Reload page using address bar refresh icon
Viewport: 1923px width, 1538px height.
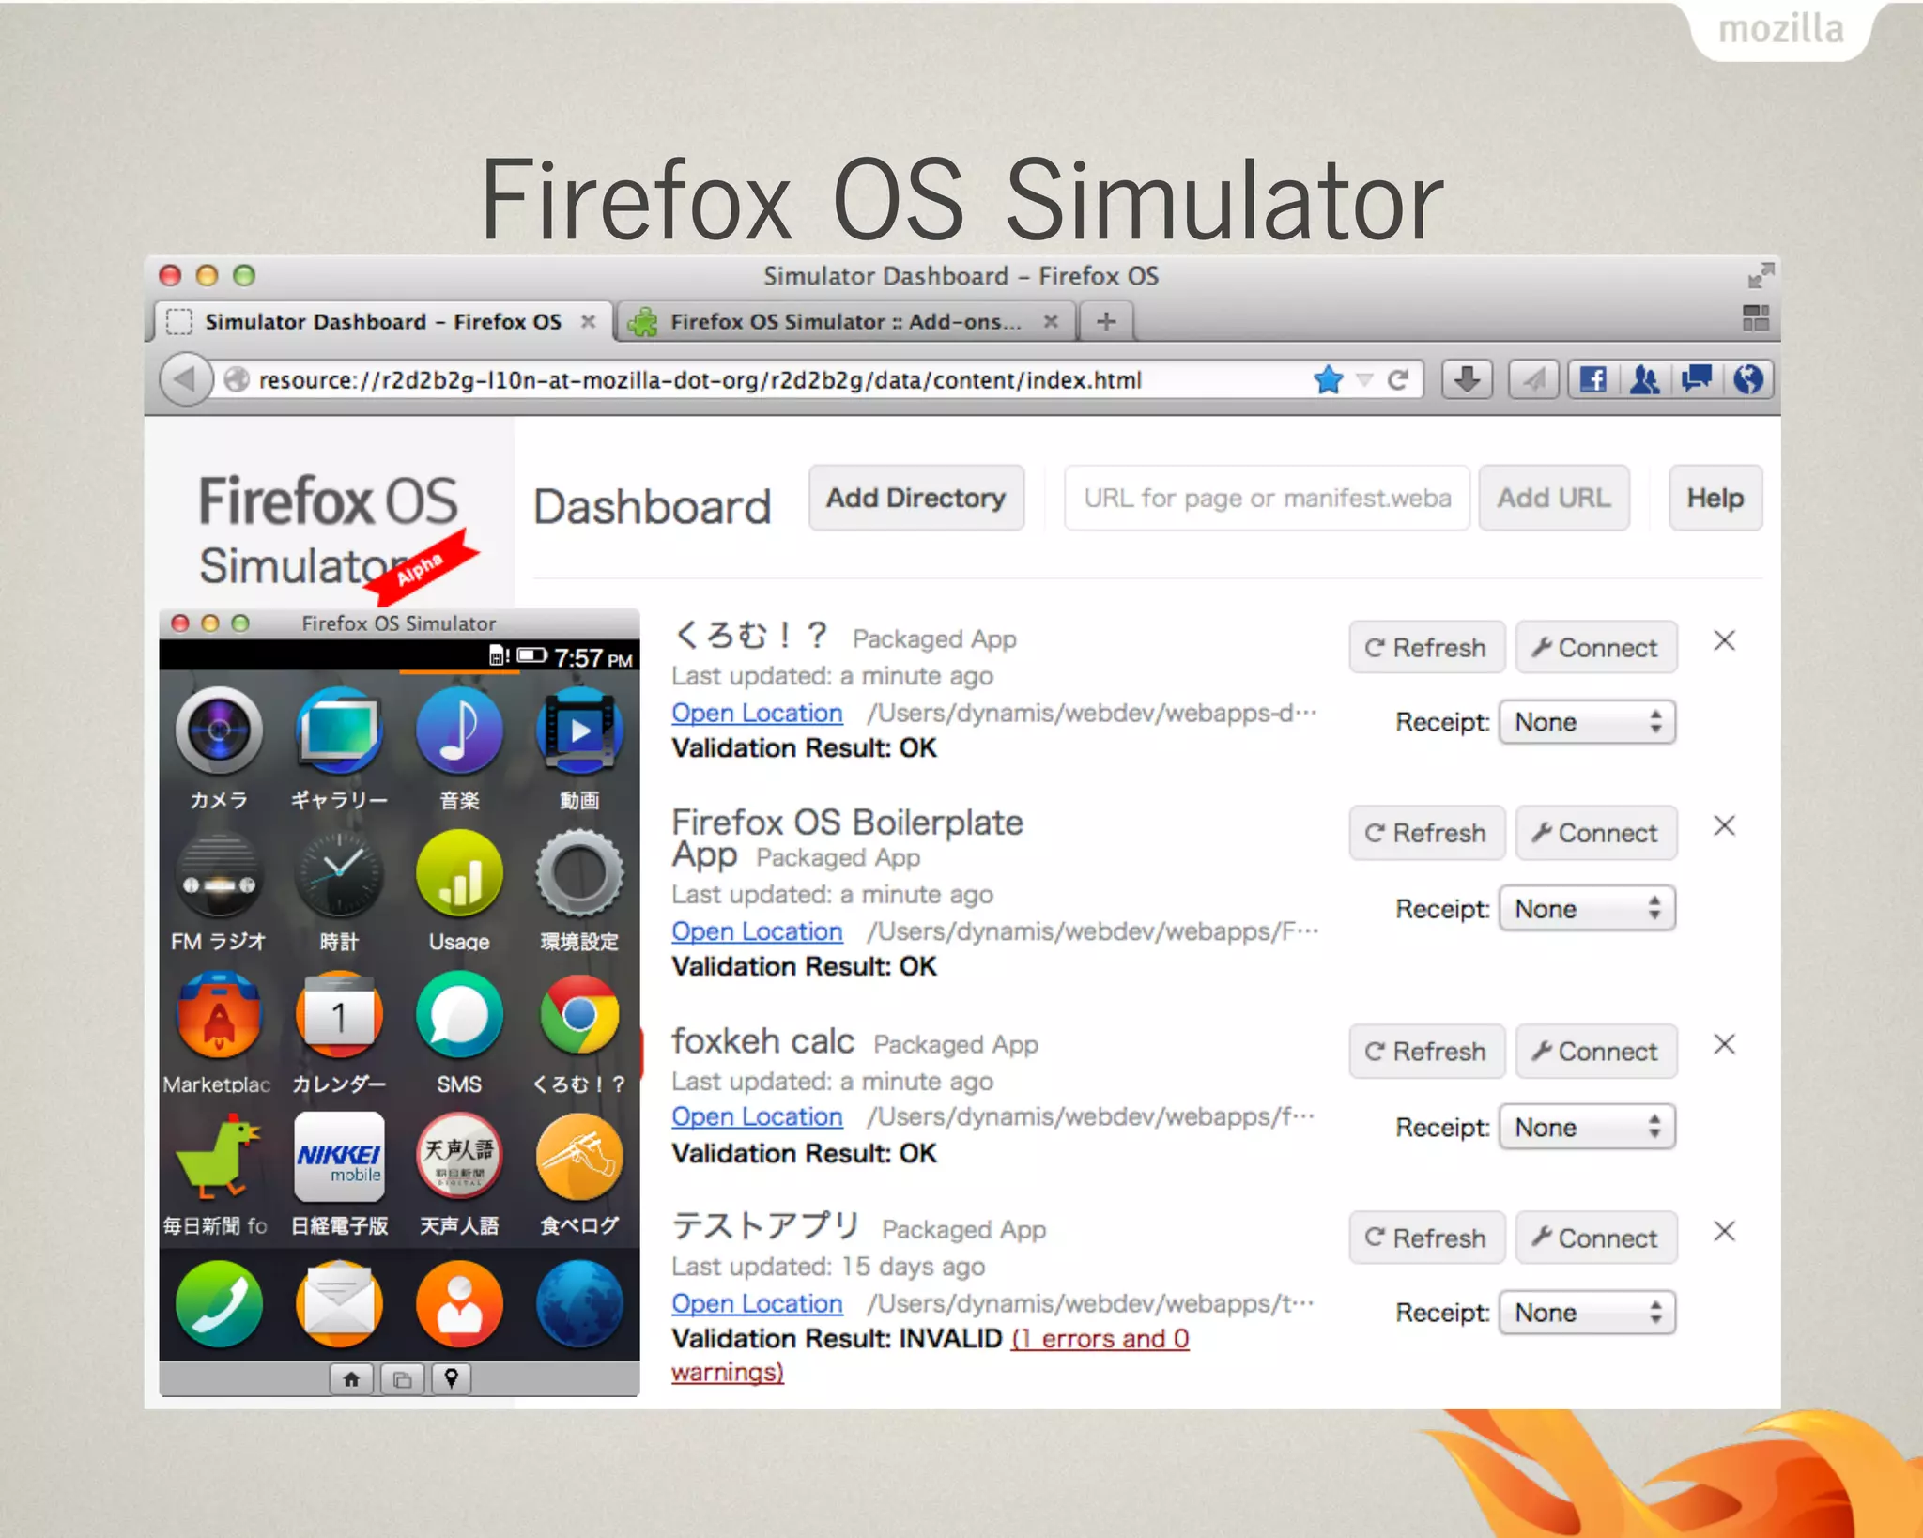(1398, 379)
